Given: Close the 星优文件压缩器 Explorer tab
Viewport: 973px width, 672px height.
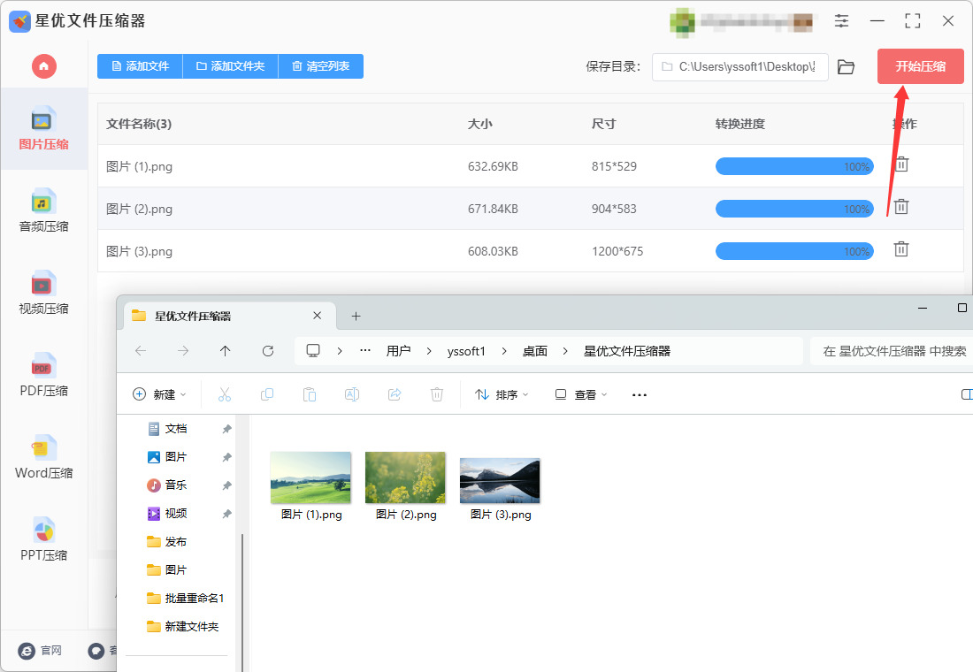Looking at the screenshot, I should coord(317,316).
